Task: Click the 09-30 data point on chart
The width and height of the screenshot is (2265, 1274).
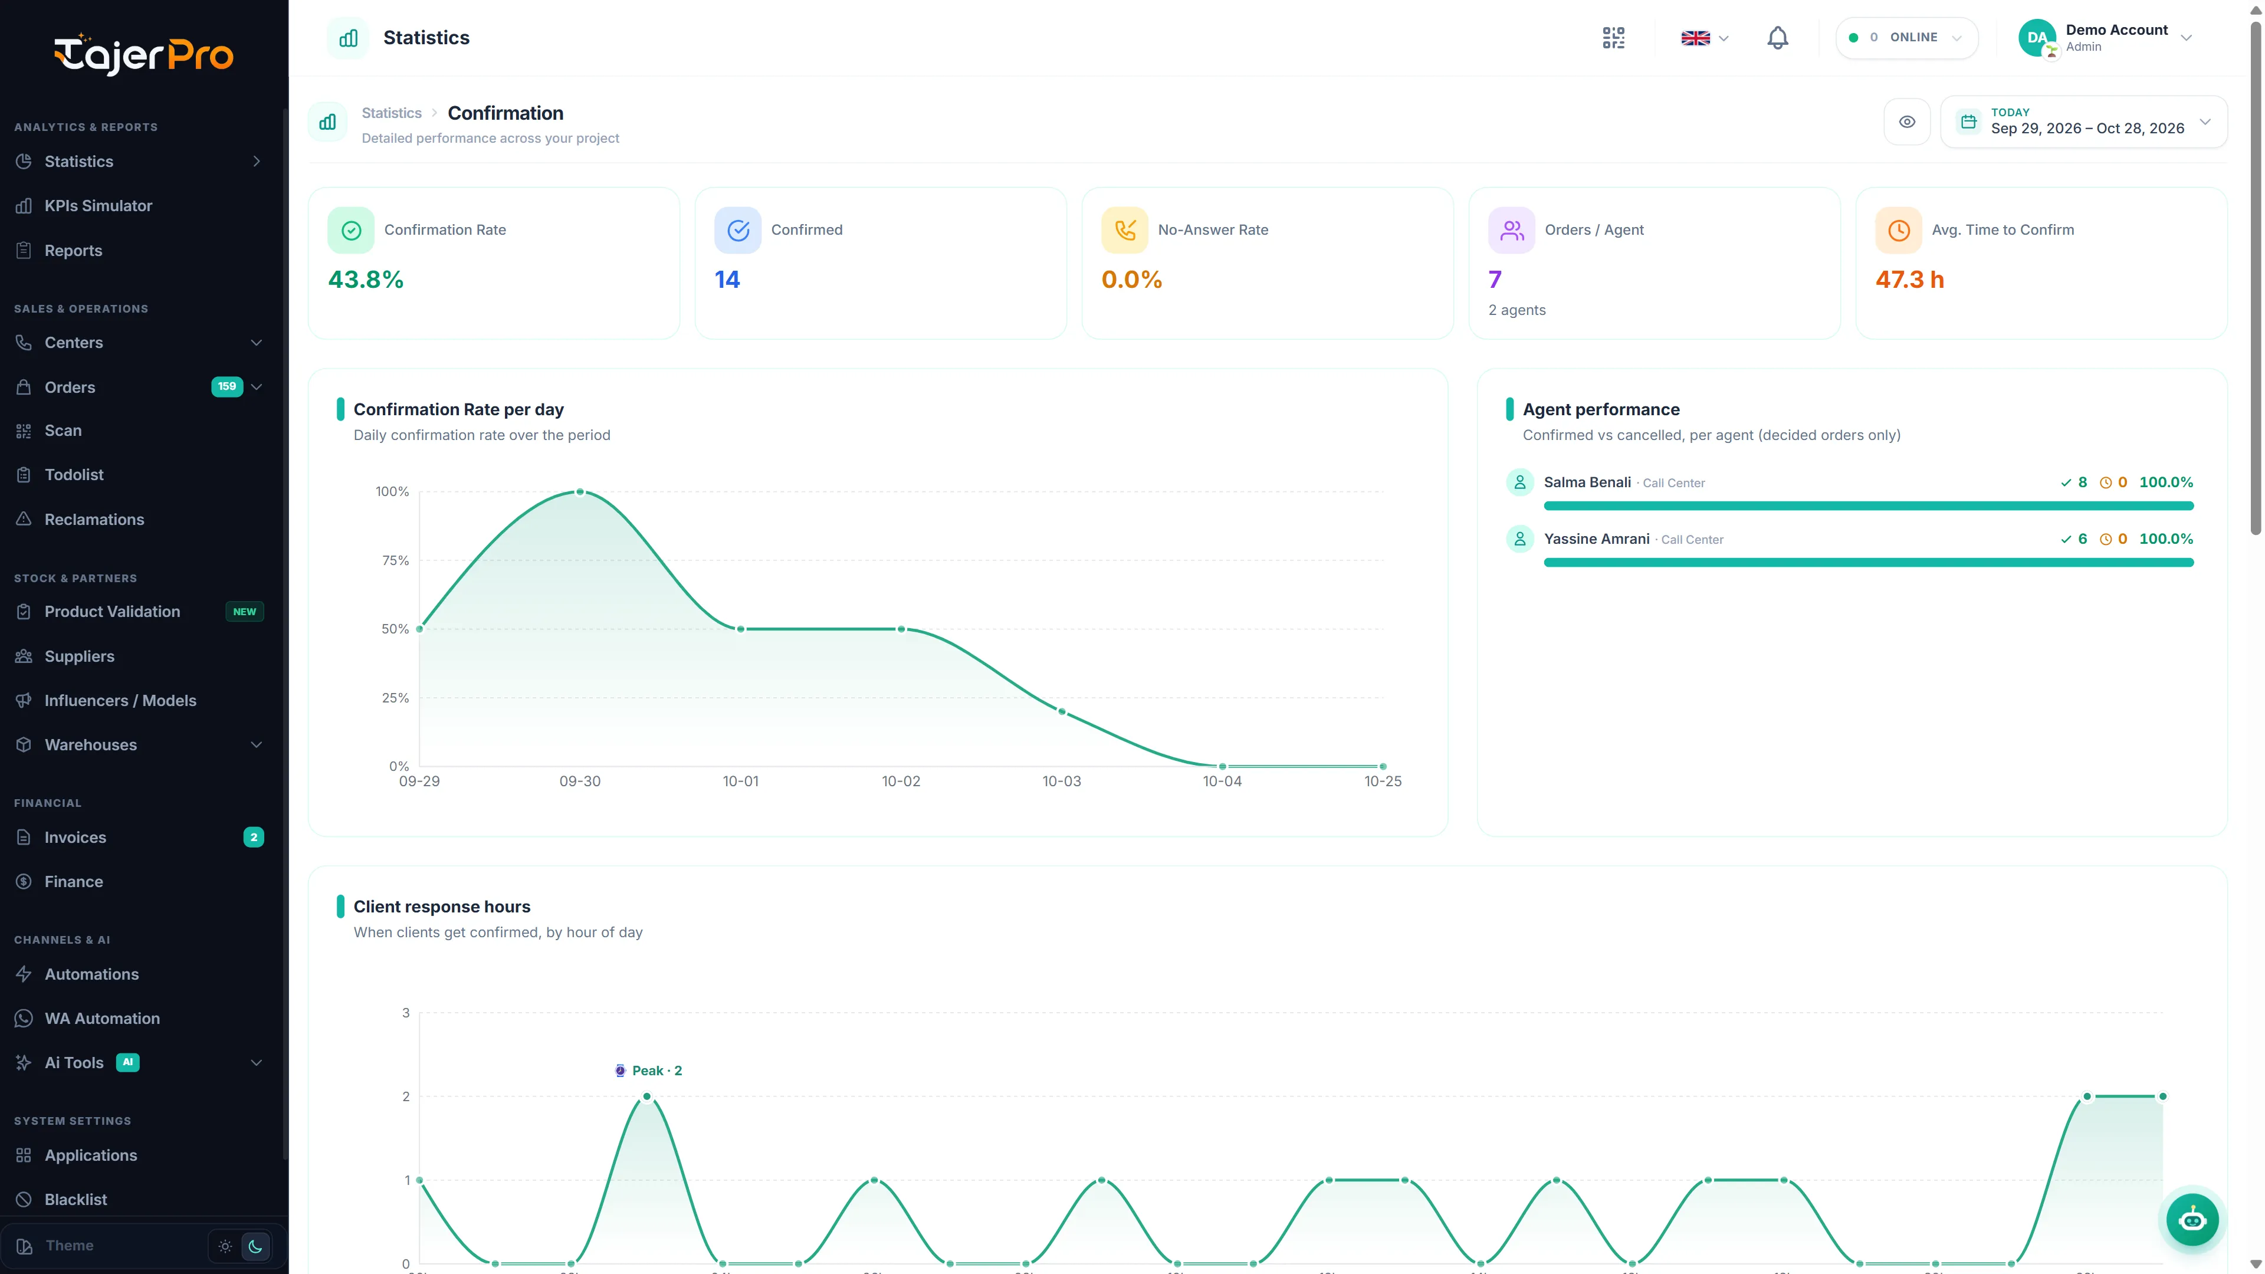Action: pyautogui.click(x=580, y=491)
